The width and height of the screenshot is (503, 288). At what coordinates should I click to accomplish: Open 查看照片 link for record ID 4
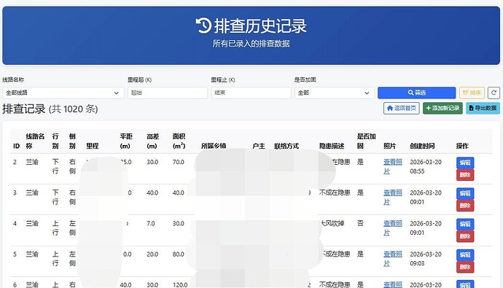point(392,228)
